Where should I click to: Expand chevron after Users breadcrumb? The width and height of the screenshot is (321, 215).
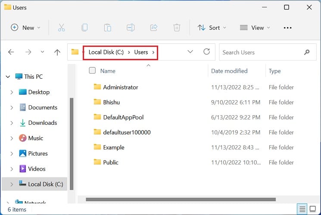[x=153, y=52]
